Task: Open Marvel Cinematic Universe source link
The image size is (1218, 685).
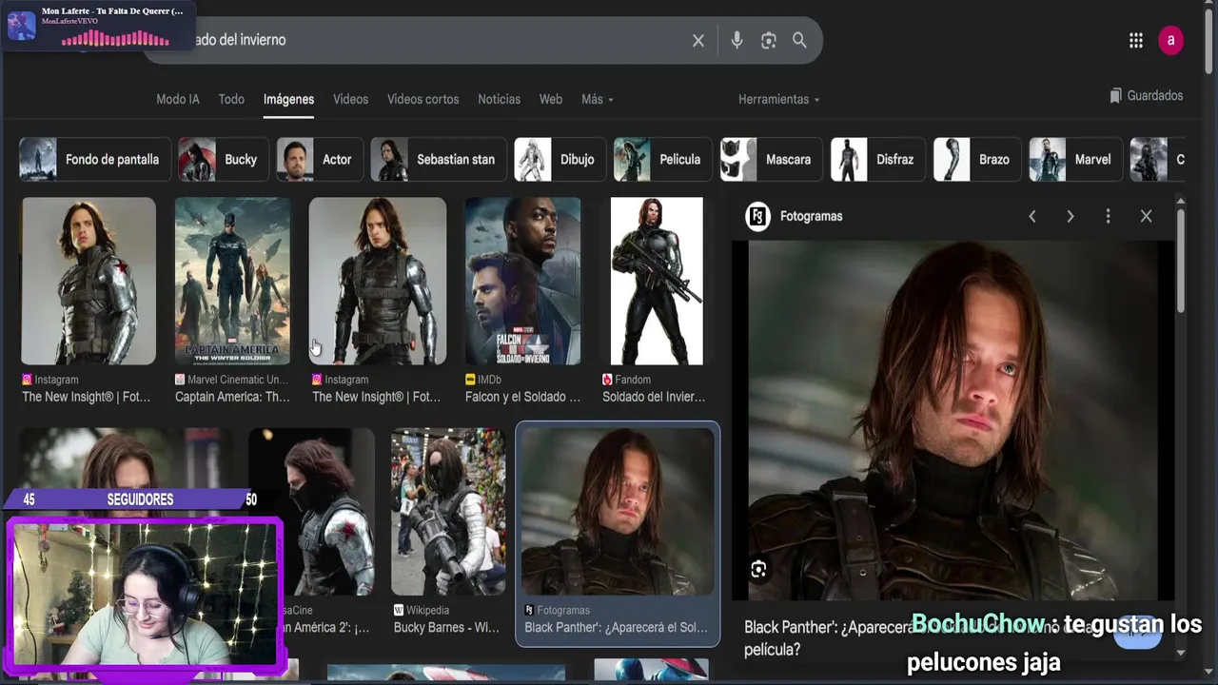Action: [x=231, y=380]
